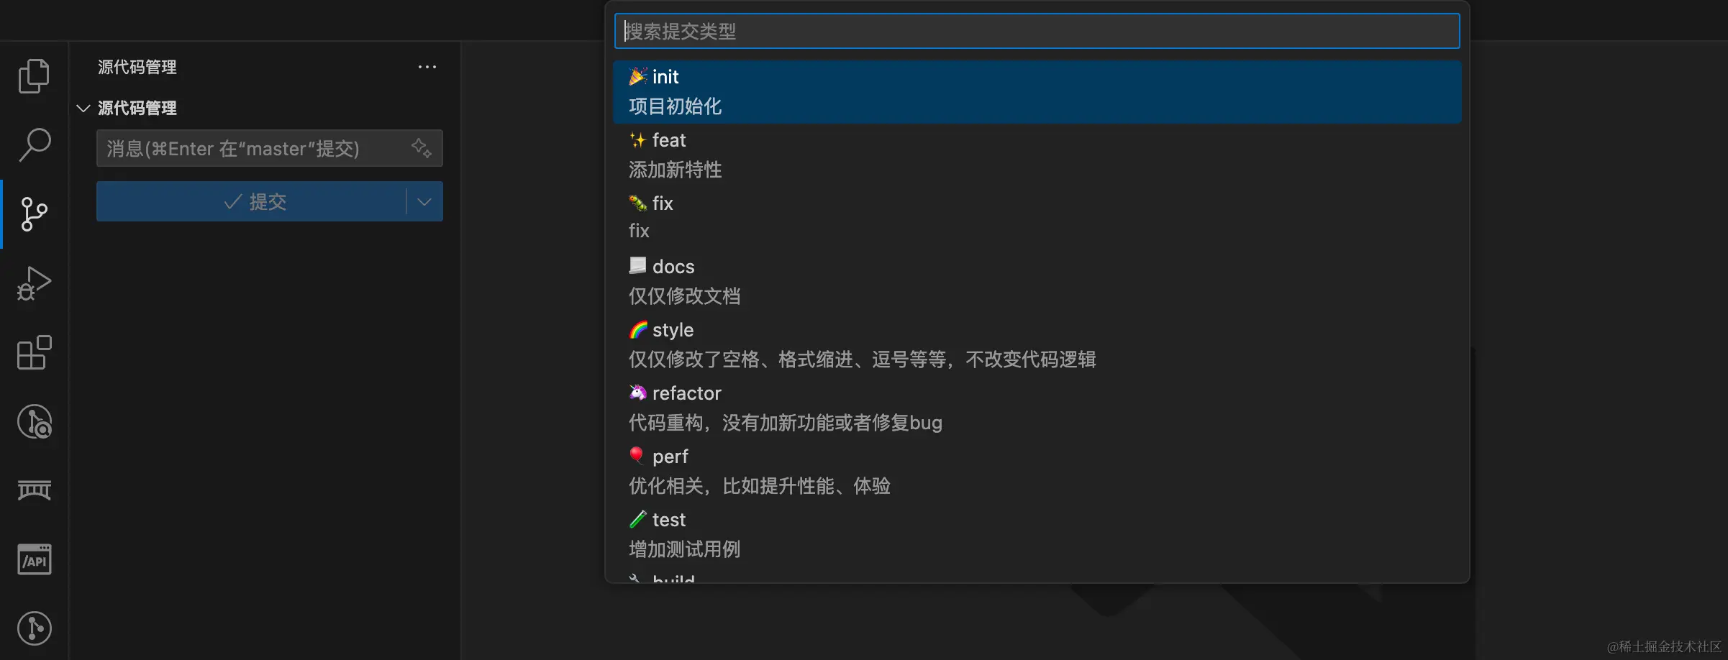Open the Git repository search icon
The height and width of the screenshot is (660, 1728).
pyautogui.click(x=34, y=423)
